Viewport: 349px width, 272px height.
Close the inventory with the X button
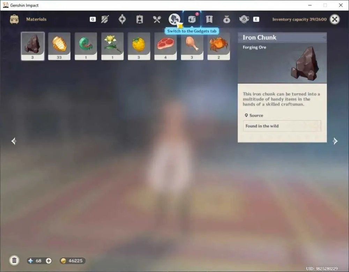[x=335, y=19]
